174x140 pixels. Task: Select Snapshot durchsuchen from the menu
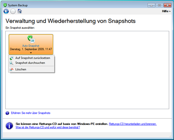click(32, 63)
